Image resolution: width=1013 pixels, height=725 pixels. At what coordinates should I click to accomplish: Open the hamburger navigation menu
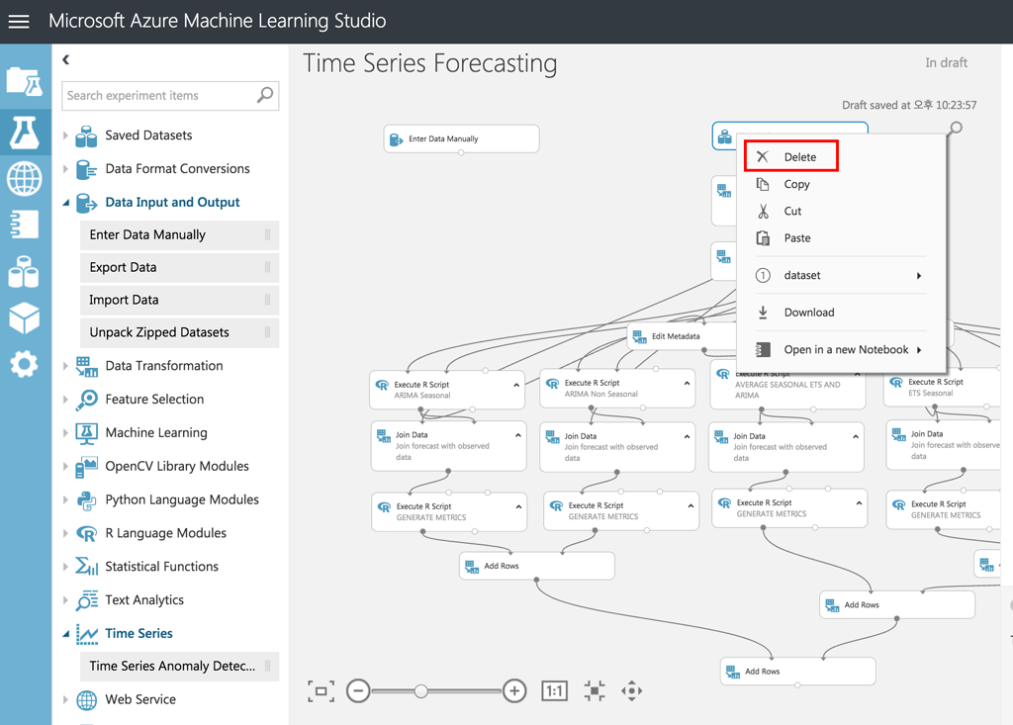tap(19, 22)
